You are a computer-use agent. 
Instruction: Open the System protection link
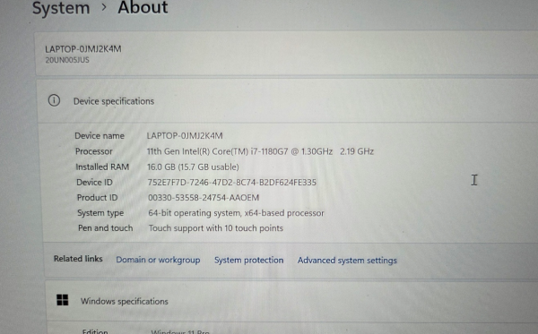pos(248,260)
